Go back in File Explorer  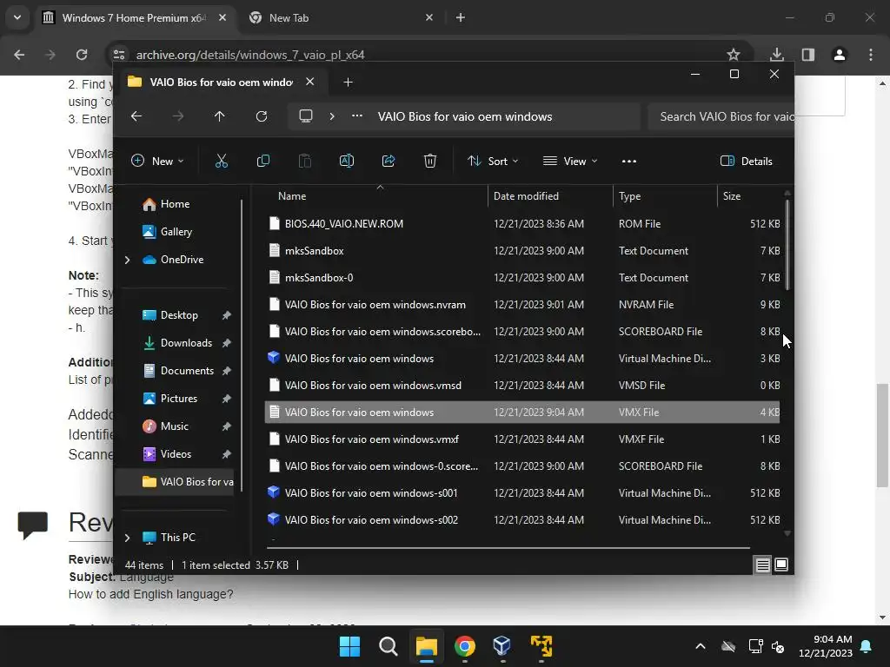click(x=136, y=116)
